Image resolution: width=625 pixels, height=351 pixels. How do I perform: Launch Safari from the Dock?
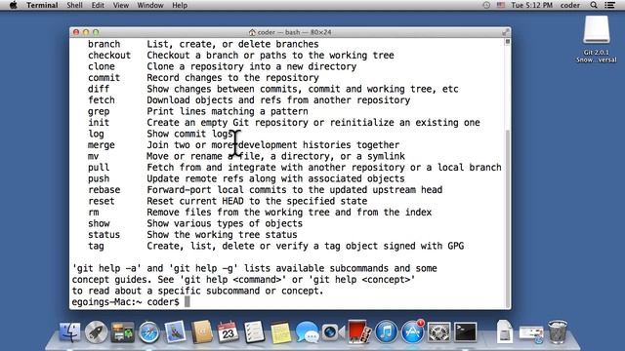coord(149,331)
